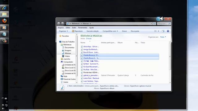Open the Exibir menu
Screen dimensions: 198x111
pyautogui.click(x=74, y=28)
